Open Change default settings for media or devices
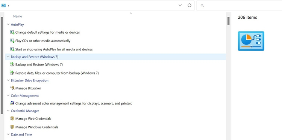Viewport: 282px width, 140px height. tap(47, 33)
